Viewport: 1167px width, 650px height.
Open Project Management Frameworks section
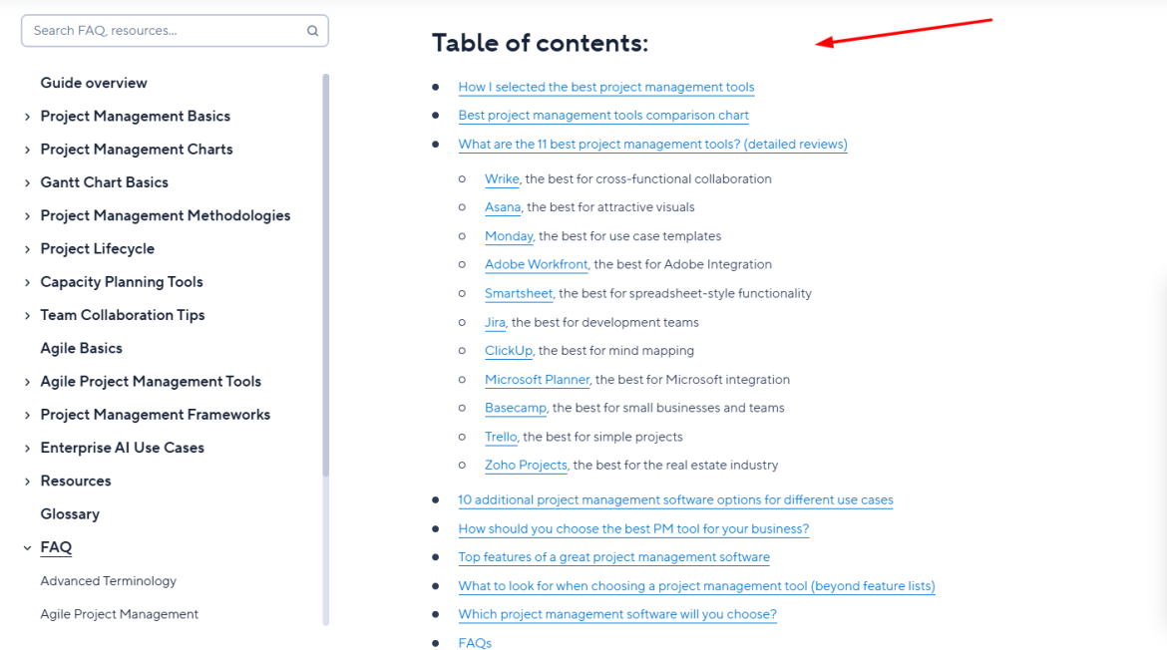pos(155,415)
